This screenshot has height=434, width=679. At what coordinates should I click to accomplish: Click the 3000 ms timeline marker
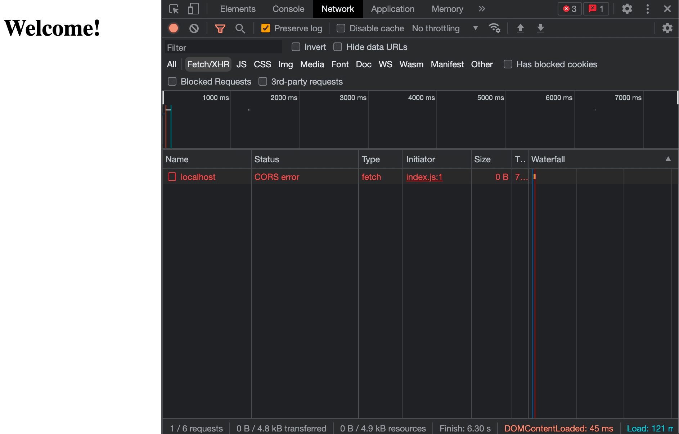pyautogui.click(x=353, y=98)
